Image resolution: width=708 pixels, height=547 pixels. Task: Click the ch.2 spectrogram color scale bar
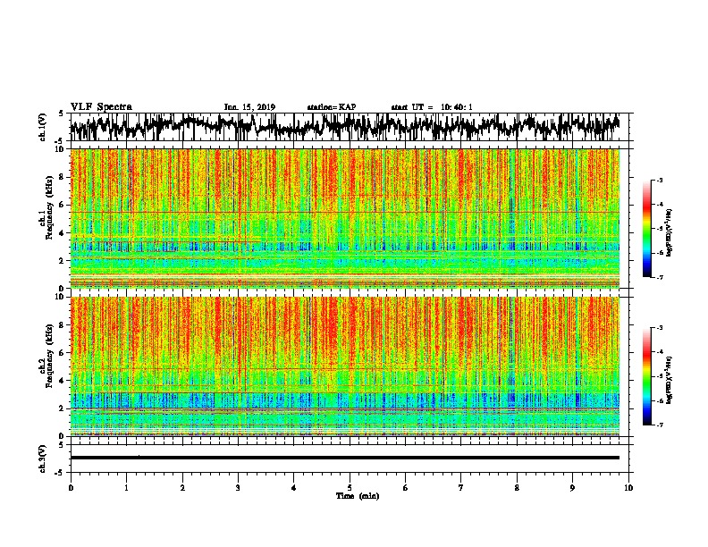pos(646,376)
